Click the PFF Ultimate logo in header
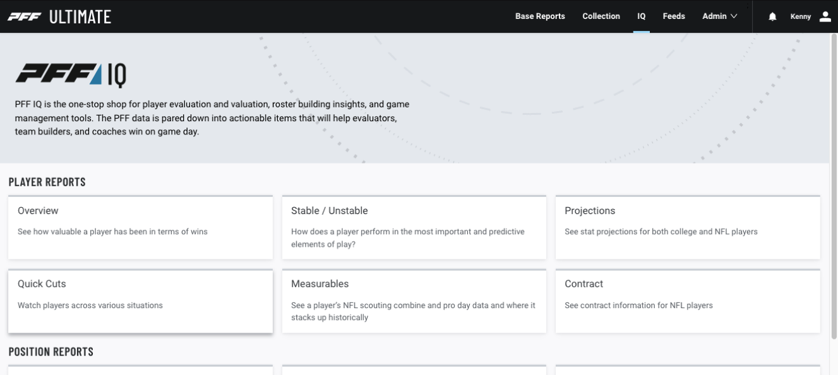Screen dimensions: 838x375 coord(59,16)
